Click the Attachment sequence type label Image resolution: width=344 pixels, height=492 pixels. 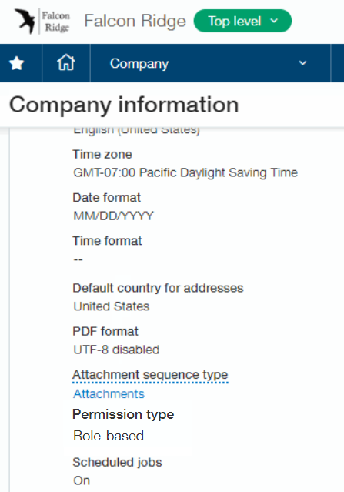point(150,375)
